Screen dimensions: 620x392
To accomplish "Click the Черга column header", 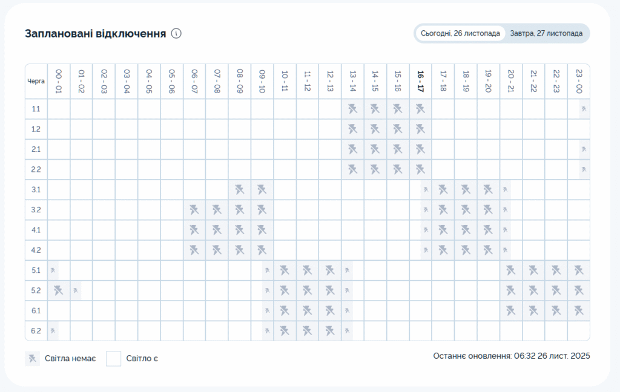I will pyautogui.click(x=36, y=80).
